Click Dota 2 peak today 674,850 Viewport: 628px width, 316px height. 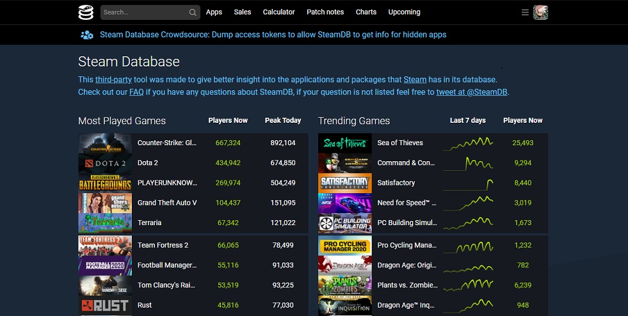click(283, 163)
